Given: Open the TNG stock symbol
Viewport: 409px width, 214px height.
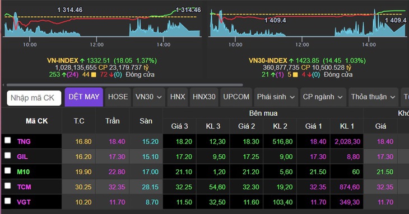Looking at the screenshot, I should point(24,141).
